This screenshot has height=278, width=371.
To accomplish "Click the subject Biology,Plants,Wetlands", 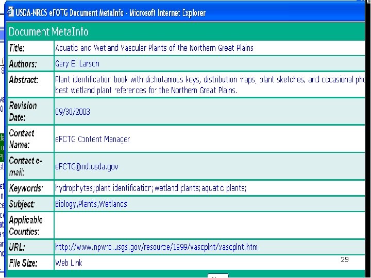I will pyautogui.click(x=91, y=204).
